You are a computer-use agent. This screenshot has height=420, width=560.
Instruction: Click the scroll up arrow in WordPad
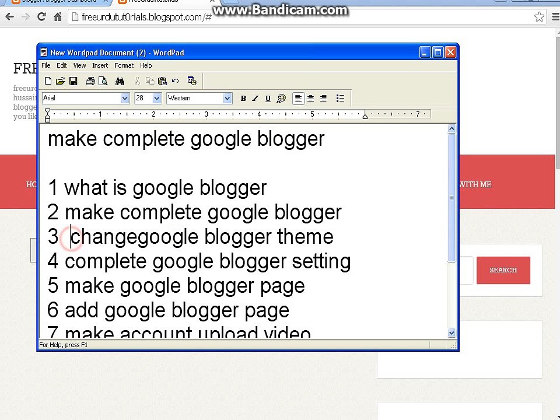(x=452, y=128)
